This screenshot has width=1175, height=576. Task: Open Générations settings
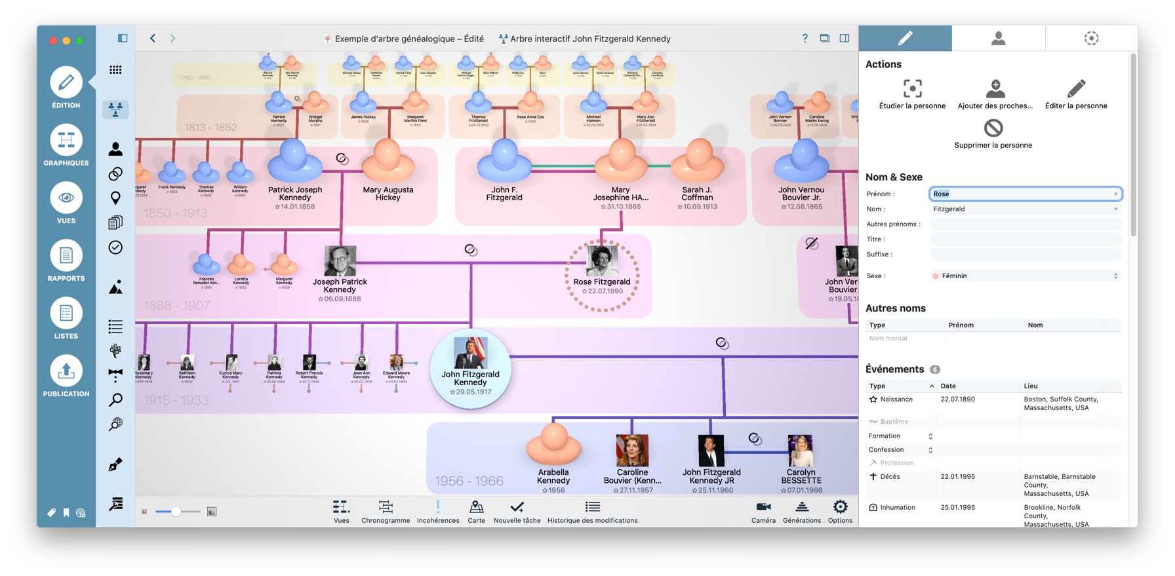click(802, 512)
